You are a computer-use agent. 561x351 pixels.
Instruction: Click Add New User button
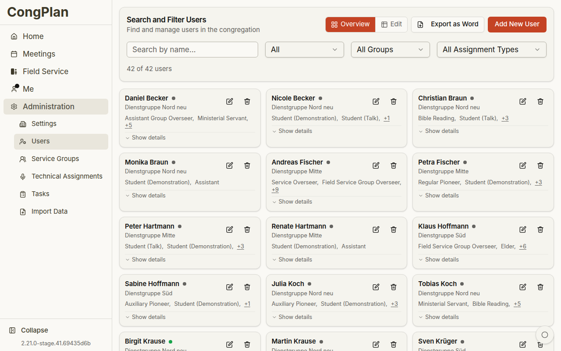pyautogui.click(x=517, y=25)
